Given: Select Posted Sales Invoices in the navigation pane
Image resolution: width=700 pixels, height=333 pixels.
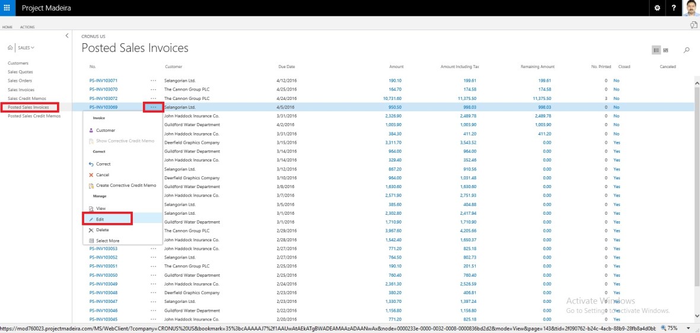Looking at the screenshot, I should pyautogui.click(x=28, y=107).
